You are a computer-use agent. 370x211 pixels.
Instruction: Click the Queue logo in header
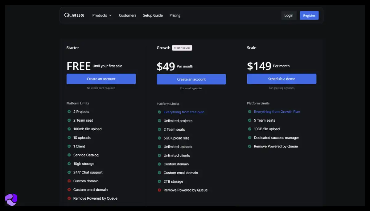(x=74, y=15)
